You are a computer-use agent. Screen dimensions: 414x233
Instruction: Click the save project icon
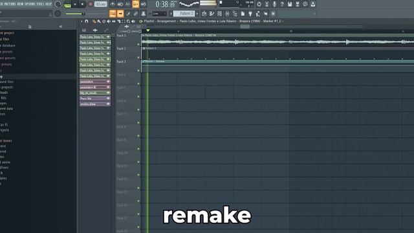click(x=290, y=4)
